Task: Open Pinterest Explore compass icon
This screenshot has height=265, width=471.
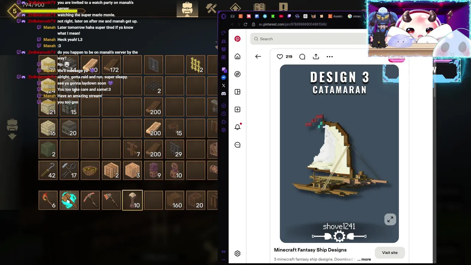Action: click(237, 74)
